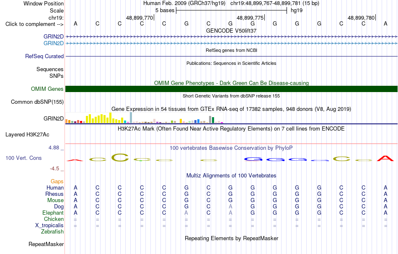
Task: Open the 'GENCODE V50lift37' track title
Action: pyautogui.click(x=231, y=31)
